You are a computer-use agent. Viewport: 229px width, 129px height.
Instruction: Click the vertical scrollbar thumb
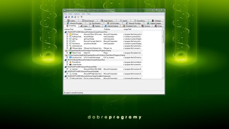pos(163,37)
